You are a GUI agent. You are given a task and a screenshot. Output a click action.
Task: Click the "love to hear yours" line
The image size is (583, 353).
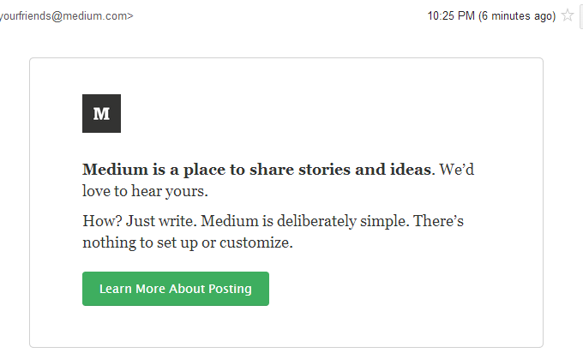pyautogui.click(x=145, y=190)
